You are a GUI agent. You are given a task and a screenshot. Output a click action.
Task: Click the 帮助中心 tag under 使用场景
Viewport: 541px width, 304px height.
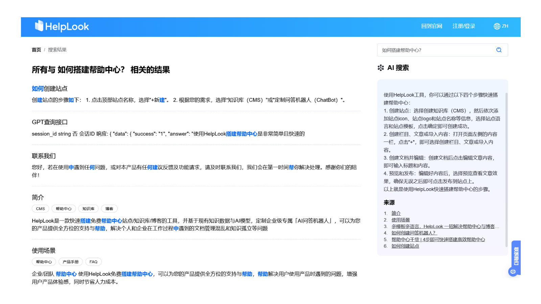tap(44, 262)
